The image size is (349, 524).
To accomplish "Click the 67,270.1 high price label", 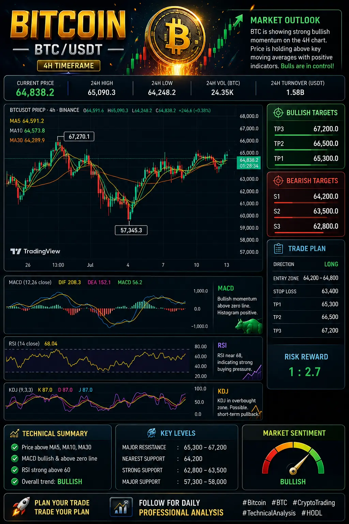I will tap(79, 136).
